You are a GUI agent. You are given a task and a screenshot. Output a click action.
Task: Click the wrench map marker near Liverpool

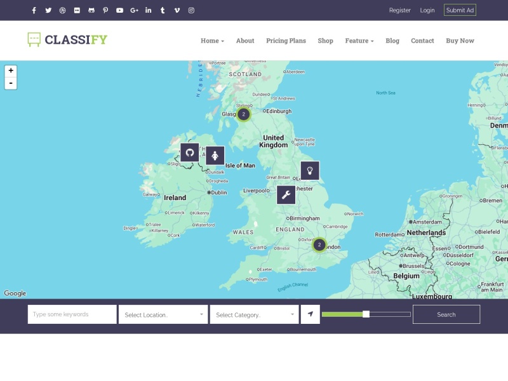[x=286, y=195]
